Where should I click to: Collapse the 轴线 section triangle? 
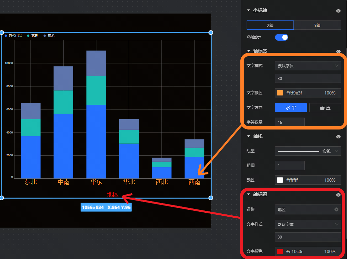[249, 136]
